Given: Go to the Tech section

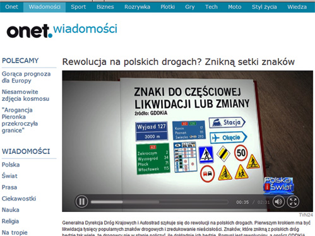Looking at the screenshot, I should click(x=211, y=7).
